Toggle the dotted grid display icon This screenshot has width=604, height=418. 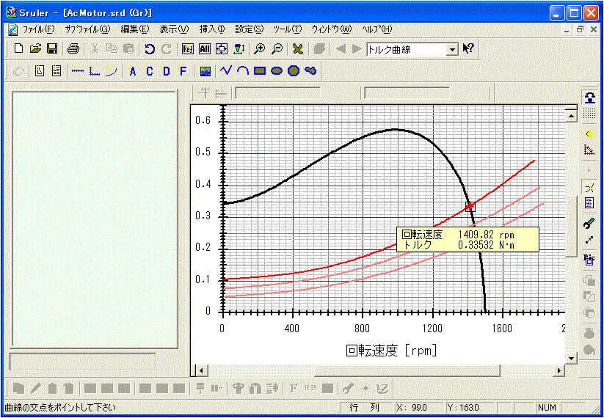click(589, 114)
